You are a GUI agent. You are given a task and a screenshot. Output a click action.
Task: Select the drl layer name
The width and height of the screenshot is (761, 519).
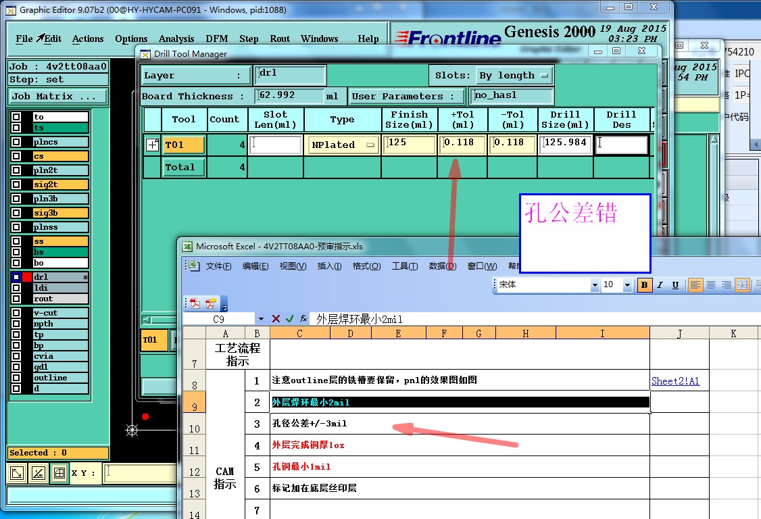tap(60, 277)
